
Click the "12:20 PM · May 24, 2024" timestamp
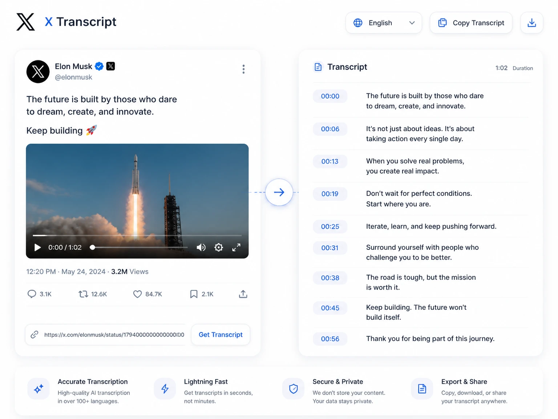[x=66, y=272]
